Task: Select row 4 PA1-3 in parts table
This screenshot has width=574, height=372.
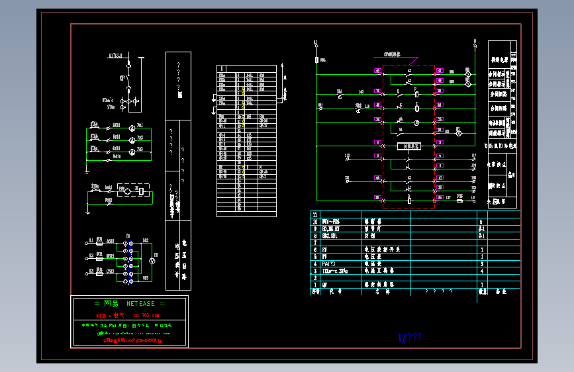Action: (x=415, y=263)
